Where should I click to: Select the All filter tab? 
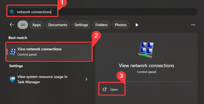click(23, 25)
